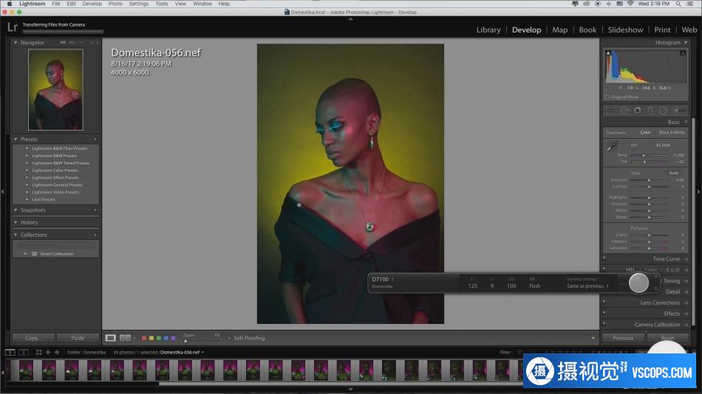Screen dimensions: 702x394
Task: Expand Lightroom B&W Filter Presets folder
Action: pyautogui.click(x=27, y=148)
